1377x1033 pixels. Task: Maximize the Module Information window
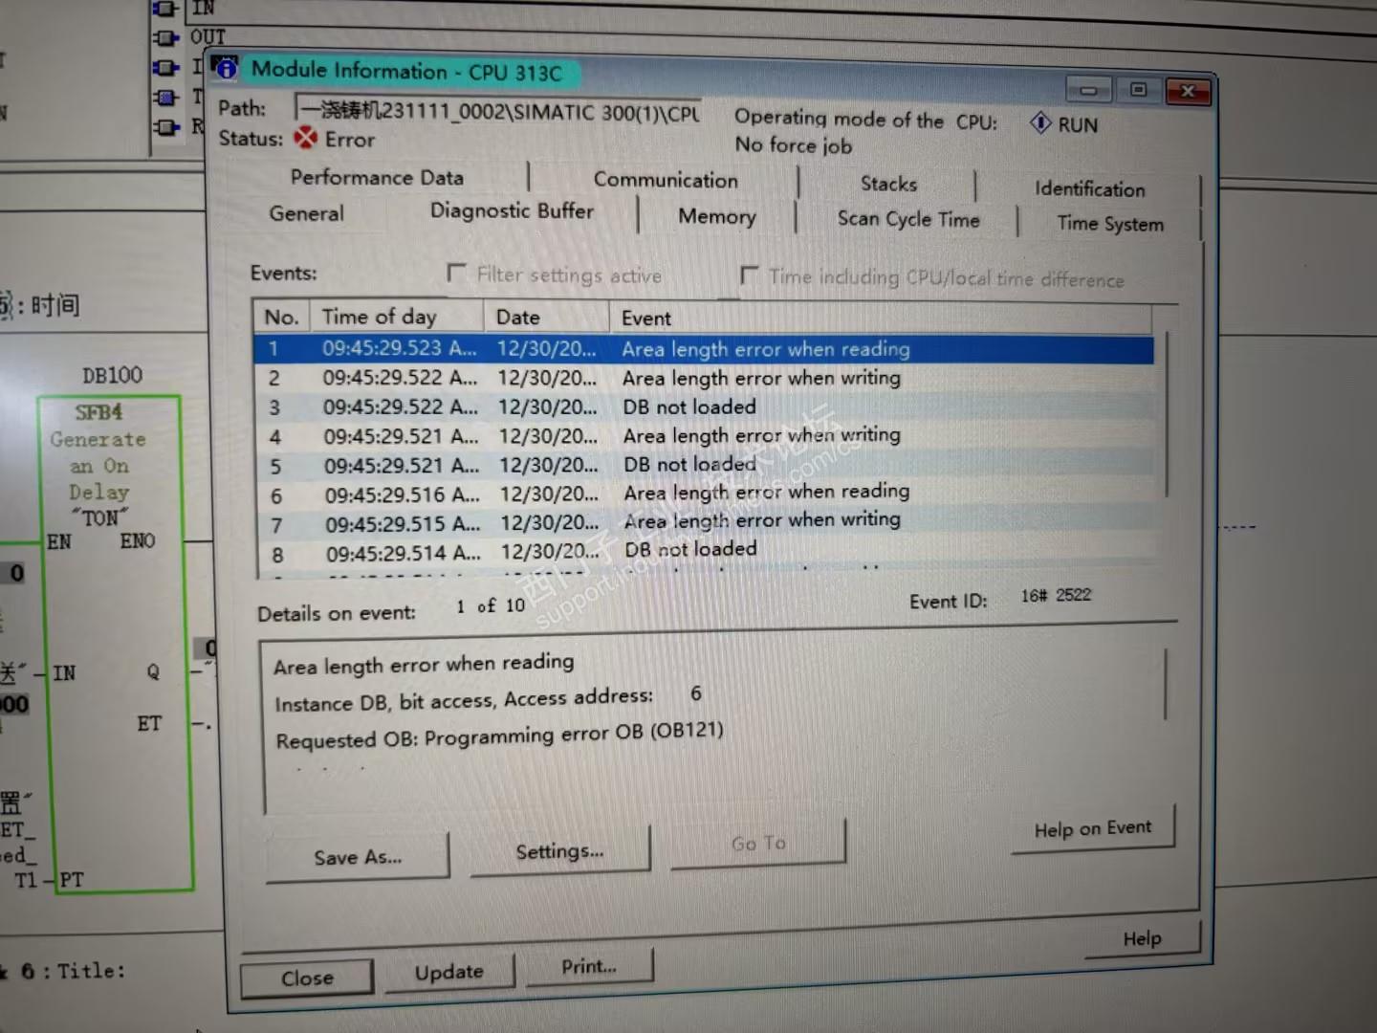(1138, 90)
